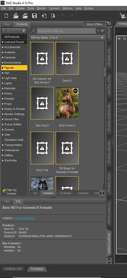Click the Redo arrow icon
This screenshot has height=278, width=127.
[72, 16]
